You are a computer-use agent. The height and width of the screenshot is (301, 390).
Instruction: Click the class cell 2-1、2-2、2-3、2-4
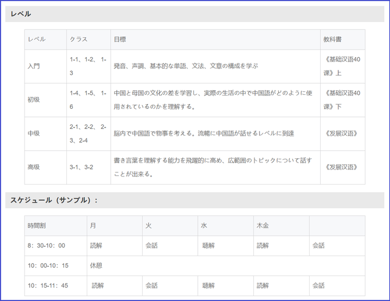[x=88, y=133]
